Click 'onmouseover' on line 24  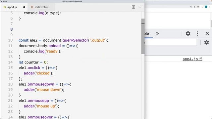point(40,117)
